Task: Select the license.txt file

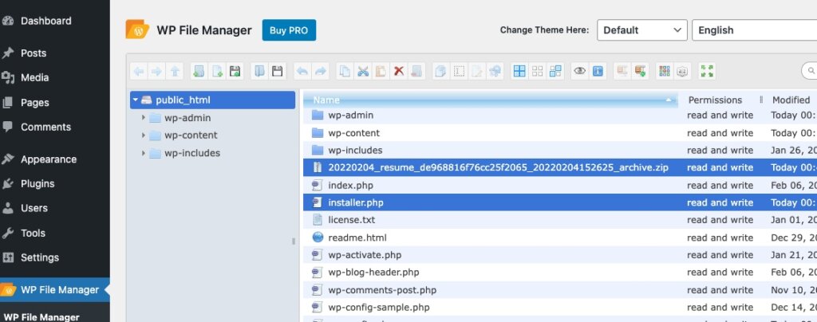Action: coord(560,220)
